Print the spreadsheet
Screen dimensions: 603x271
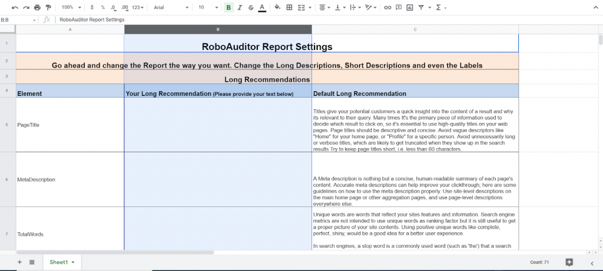click(x=37, y=7)
